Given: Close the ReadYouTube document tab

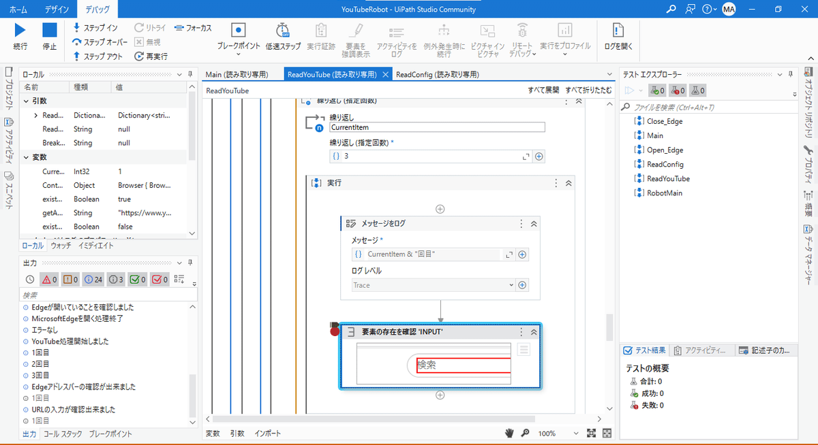Looking at the screenshot, I should [384, 75].
